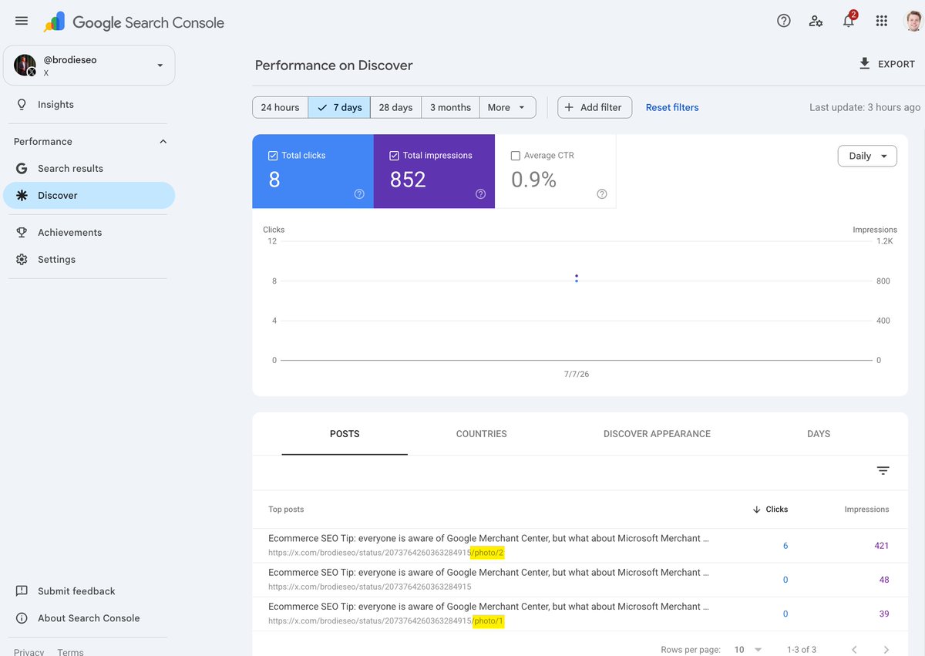
Task: Click help icon on Total impressions card
Action: 481,194
